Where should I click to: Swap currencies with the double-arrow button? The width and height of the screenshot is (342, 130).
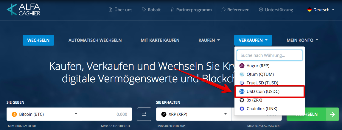pos(144,114)
